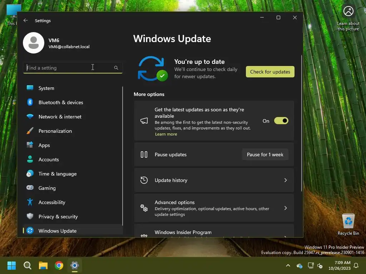
Task: Click the Privacy & security shield icon
Action: (x=30, y=216)
